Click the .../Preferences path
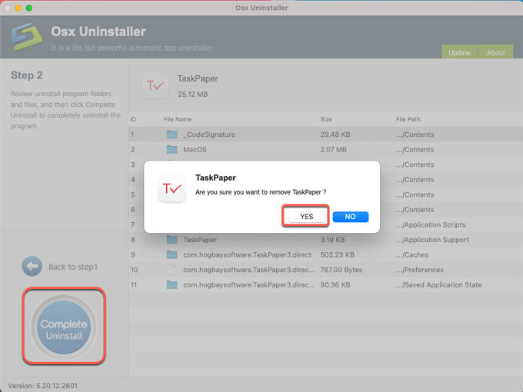Image resolution: width=523 pixels, height=392 pixels. click(x=420, y=270)
